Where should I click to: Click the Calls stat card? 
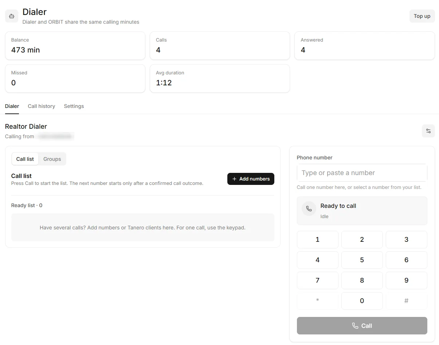[220, 46]
